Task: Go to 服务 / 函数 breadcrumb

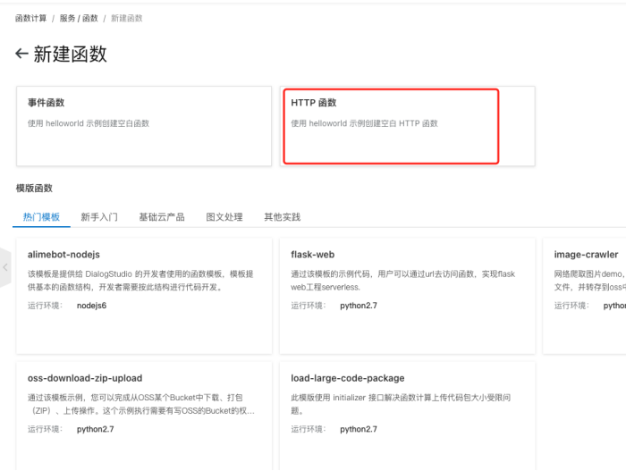Action: coord(80,18)
